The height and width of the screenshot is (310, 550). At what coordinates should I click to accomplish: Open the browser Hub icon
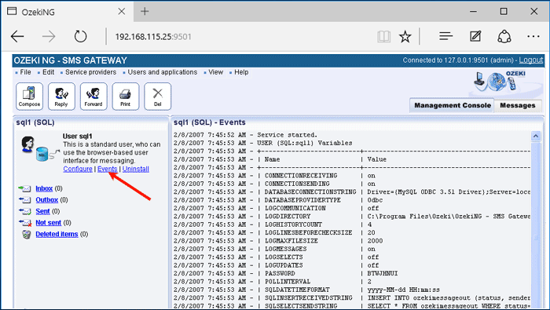(x=445, y=36)
